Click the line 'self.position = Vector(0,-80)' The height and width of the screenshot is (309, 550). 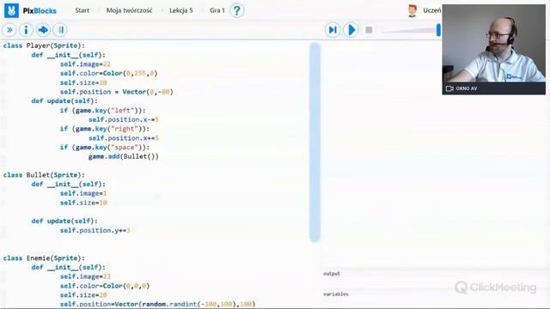[x=117, y=92]
